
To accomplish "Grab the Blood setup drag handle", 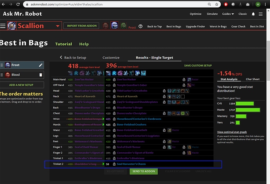I will [2, 75].
